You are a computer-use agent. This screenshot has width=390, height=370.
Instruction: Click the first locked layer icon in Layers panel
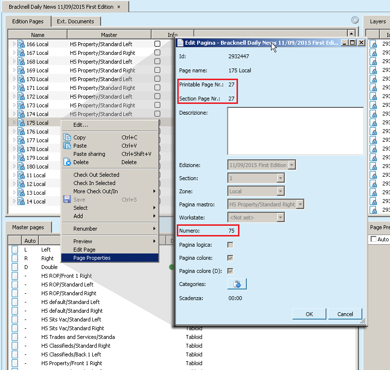[x=373, y=44]
